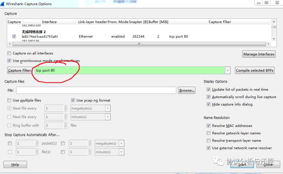283x174 pixels.
Task: Click the Buffer [MiB] column header
Action: 158,22
